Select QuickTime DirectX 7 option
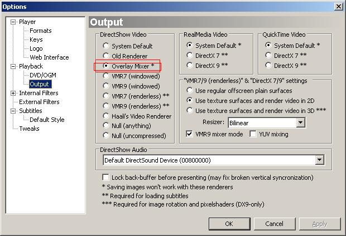This screenshot has height=236, width=346. tap(286, 56)
